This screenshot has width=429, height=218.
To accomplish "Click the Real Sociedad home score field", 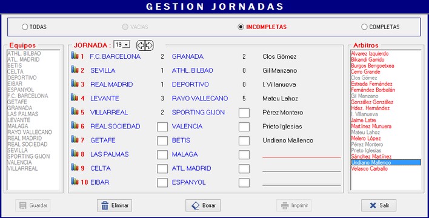I will coord(162,127).
